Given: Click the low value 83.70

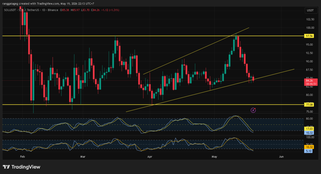Looking at the screenshot, I should [x=85, y=10].
